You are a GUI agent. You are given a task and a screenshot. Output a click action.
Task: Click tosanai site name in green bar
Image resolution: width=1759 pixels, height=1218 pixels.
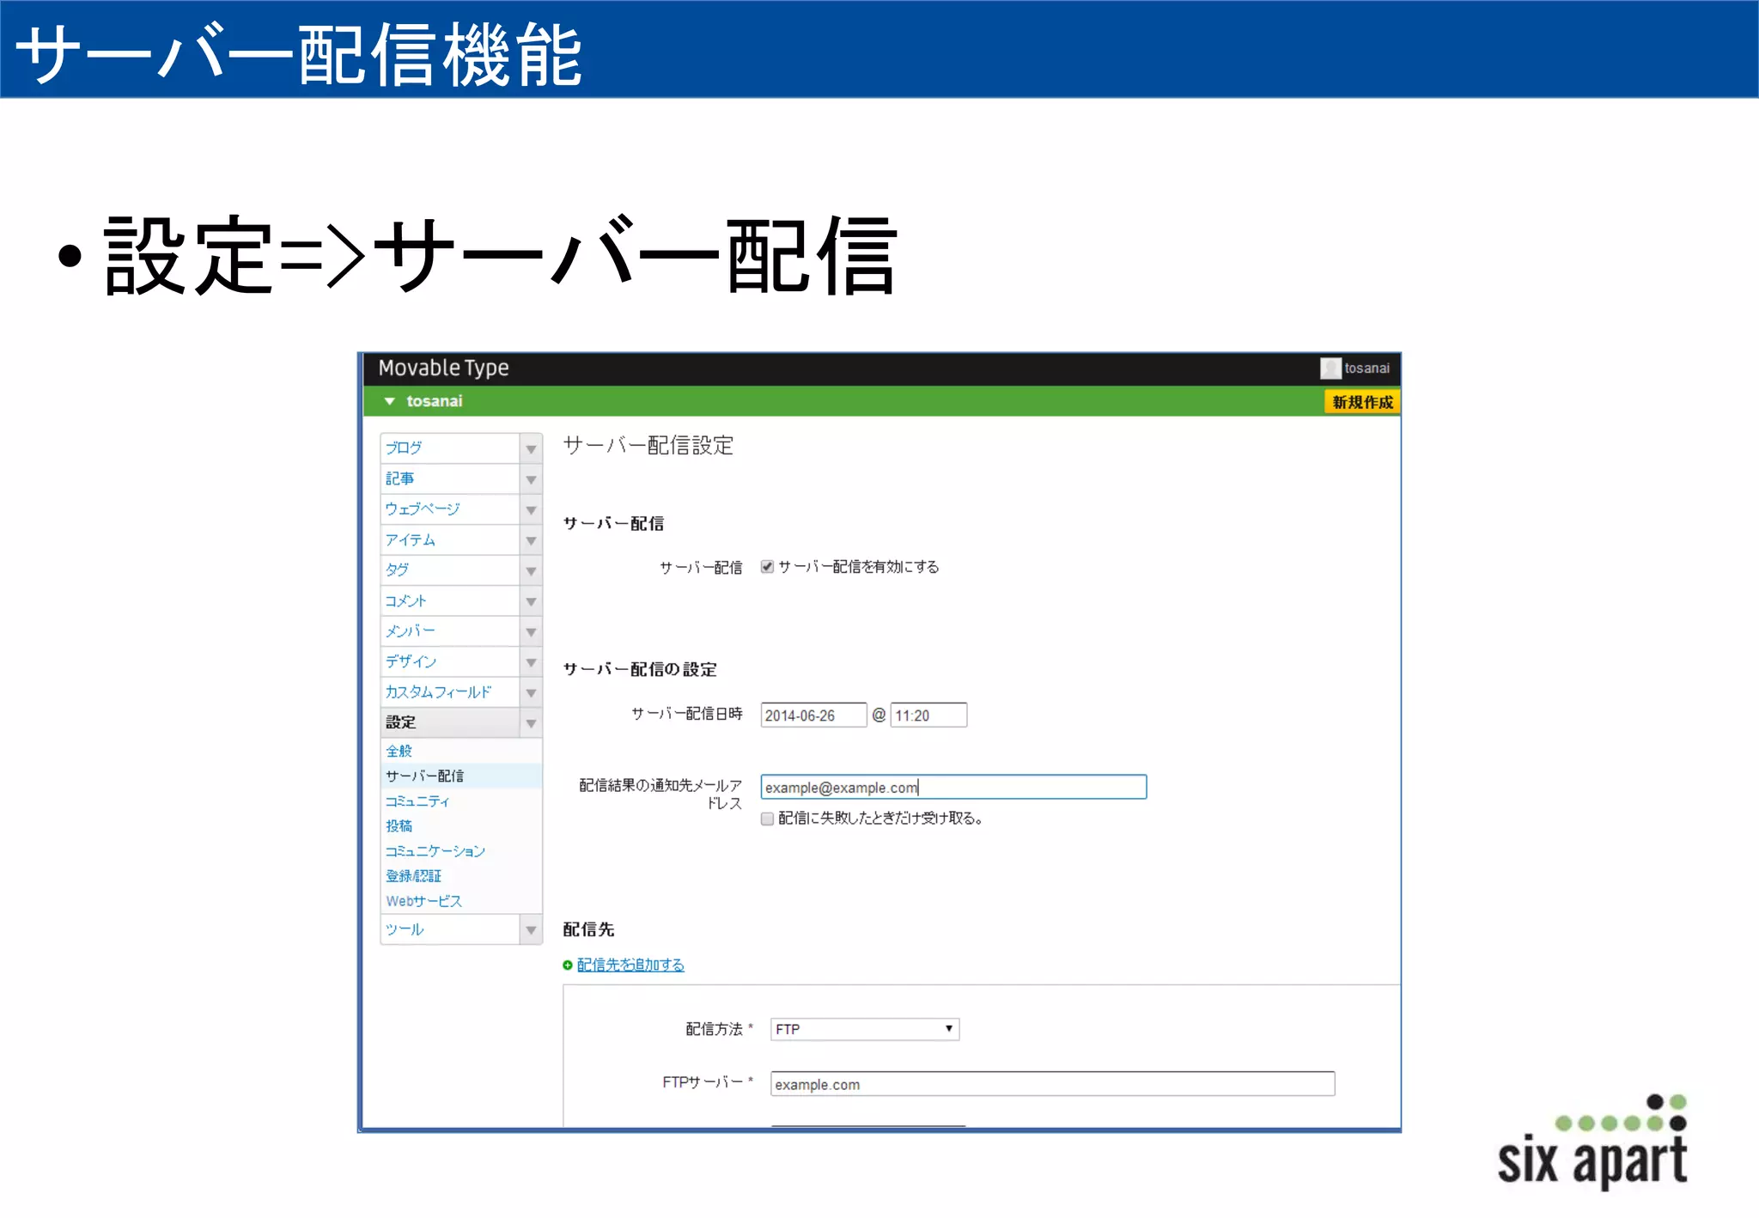coord(435,401)
